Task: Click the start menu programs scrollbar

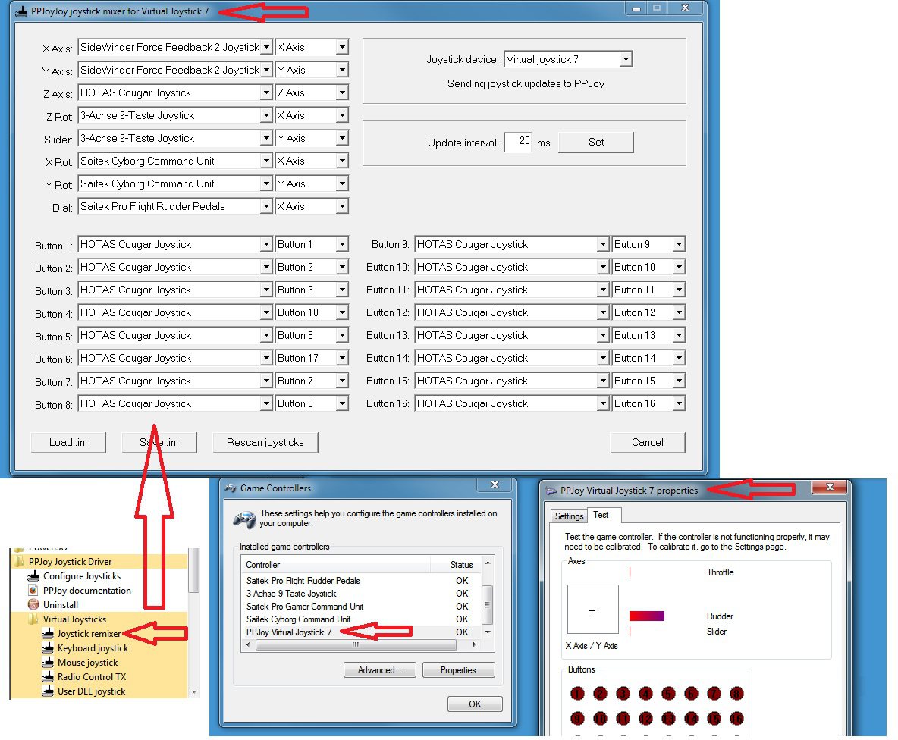Action: [x=194, y=571]
